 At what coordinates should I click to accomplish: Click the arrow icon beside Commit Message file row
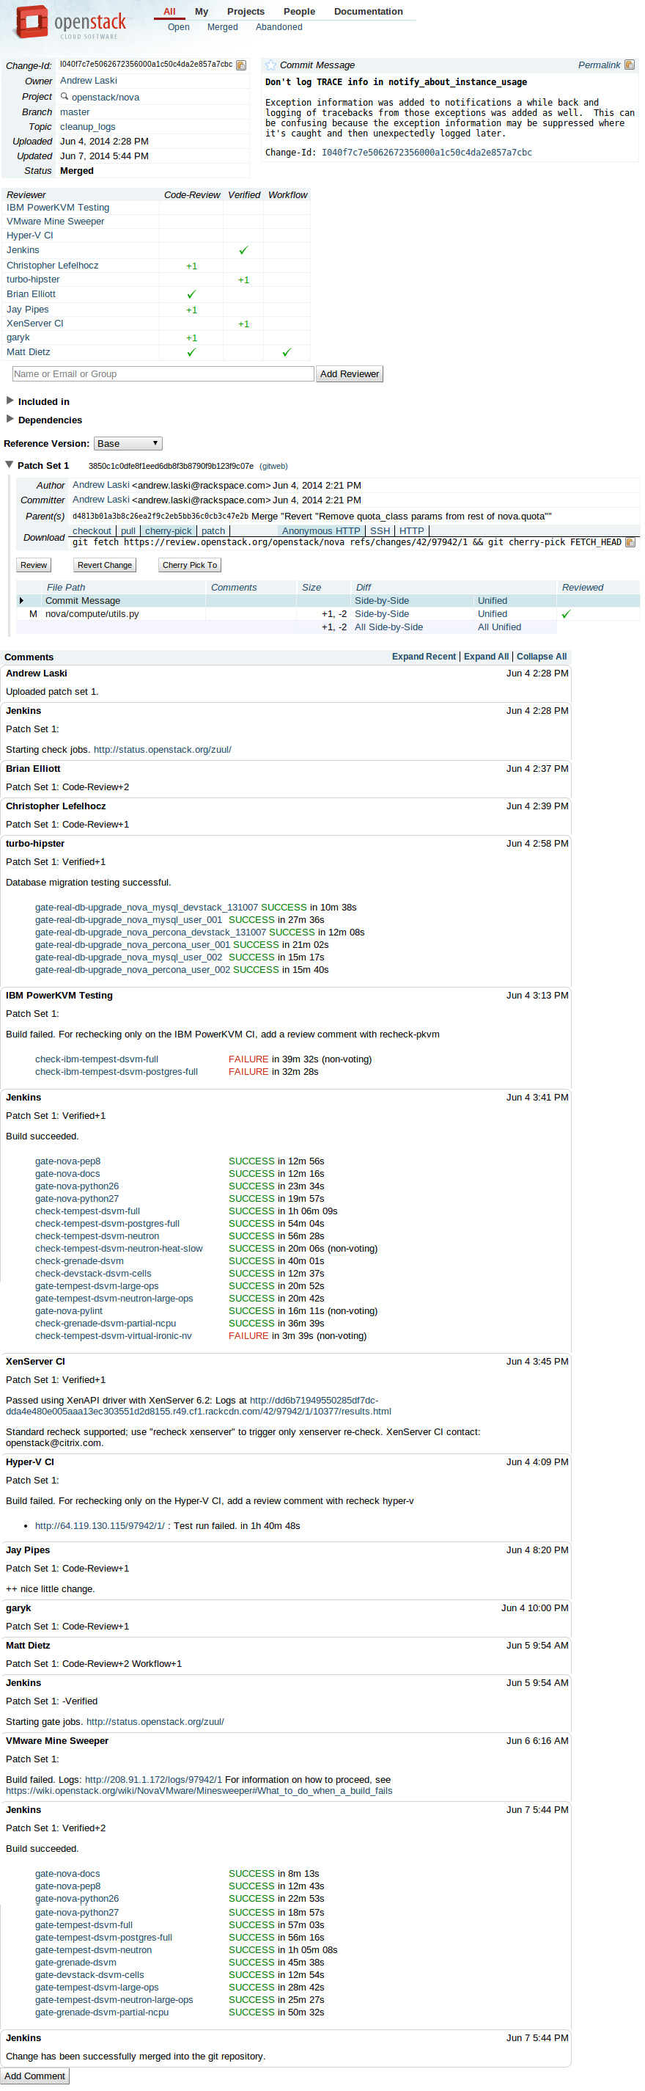click(x=22, y=601)
